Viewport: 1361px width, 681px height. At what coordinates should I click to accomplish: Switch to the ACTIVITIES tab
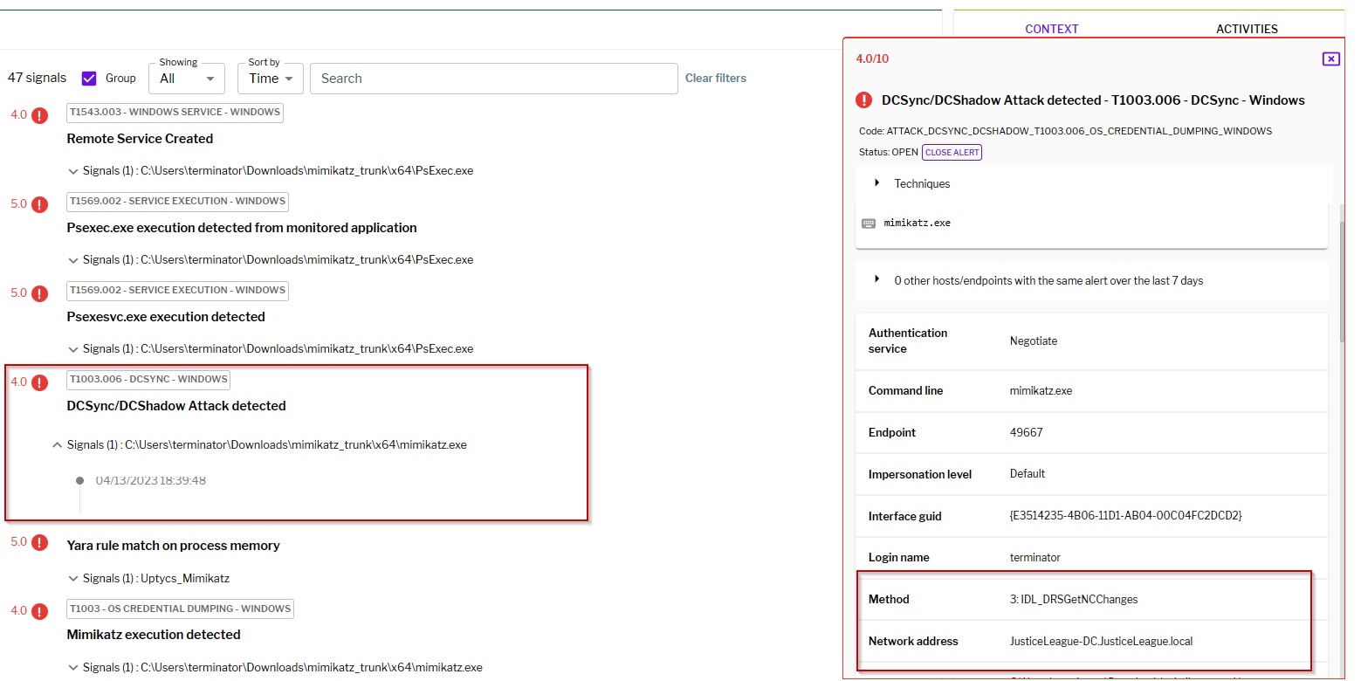1246,29
